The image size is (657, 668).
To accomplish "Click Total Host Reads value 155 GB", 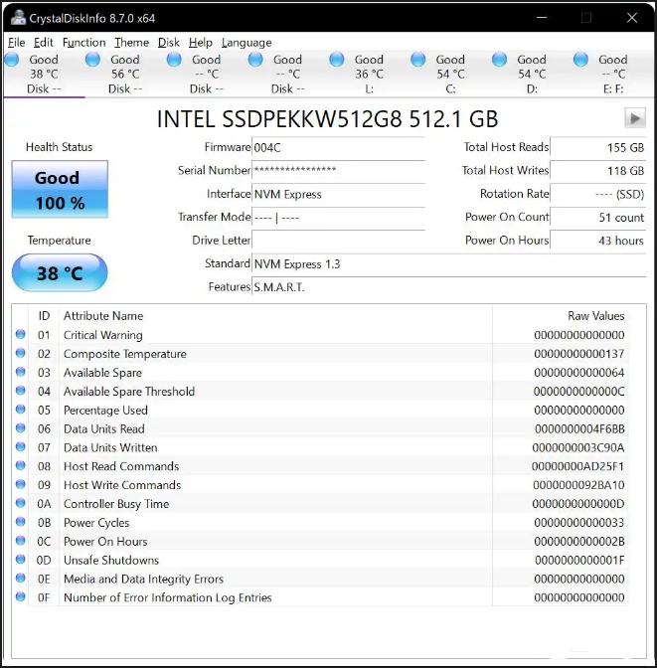I will (598, 147).
